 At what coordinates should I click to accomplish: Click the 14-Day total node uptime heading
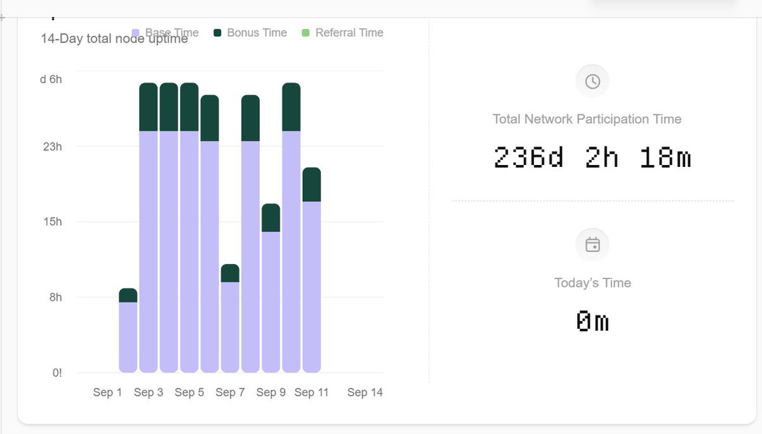tap(114, 39)
